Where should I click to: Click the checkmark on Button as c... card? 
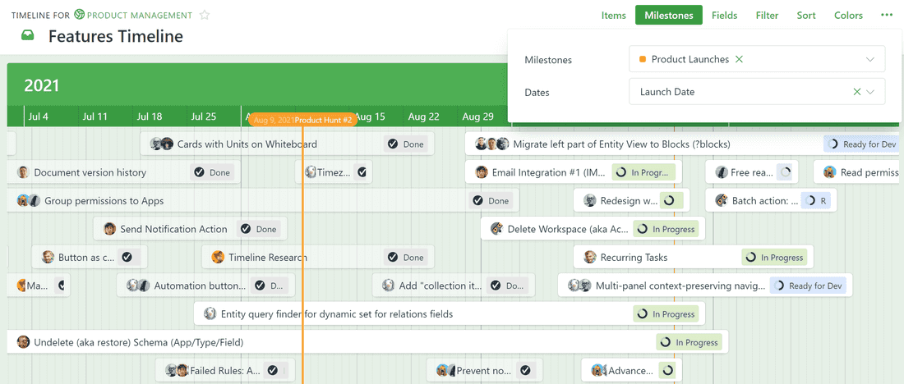tap(127, 258)
